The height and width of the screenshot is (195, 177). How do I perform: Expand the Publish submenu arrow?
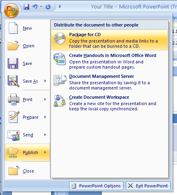[45, 152]
